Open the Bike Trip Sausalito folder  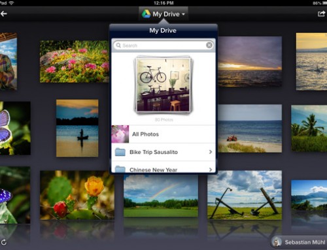pos(163,152)
